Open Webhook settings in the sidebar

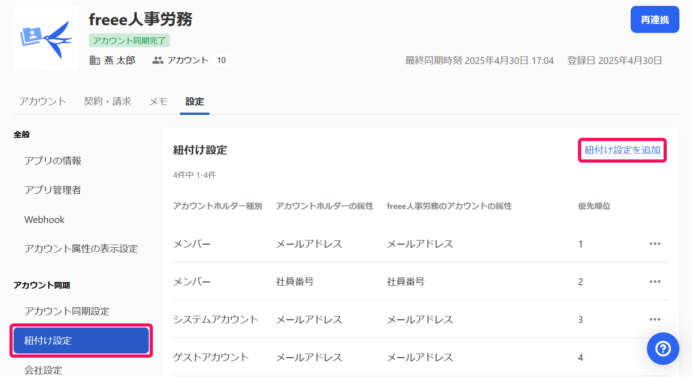click(45, 220)
